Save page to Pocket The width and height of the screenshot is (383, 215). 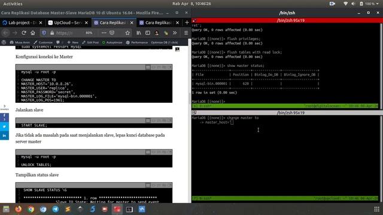[112, 33]
